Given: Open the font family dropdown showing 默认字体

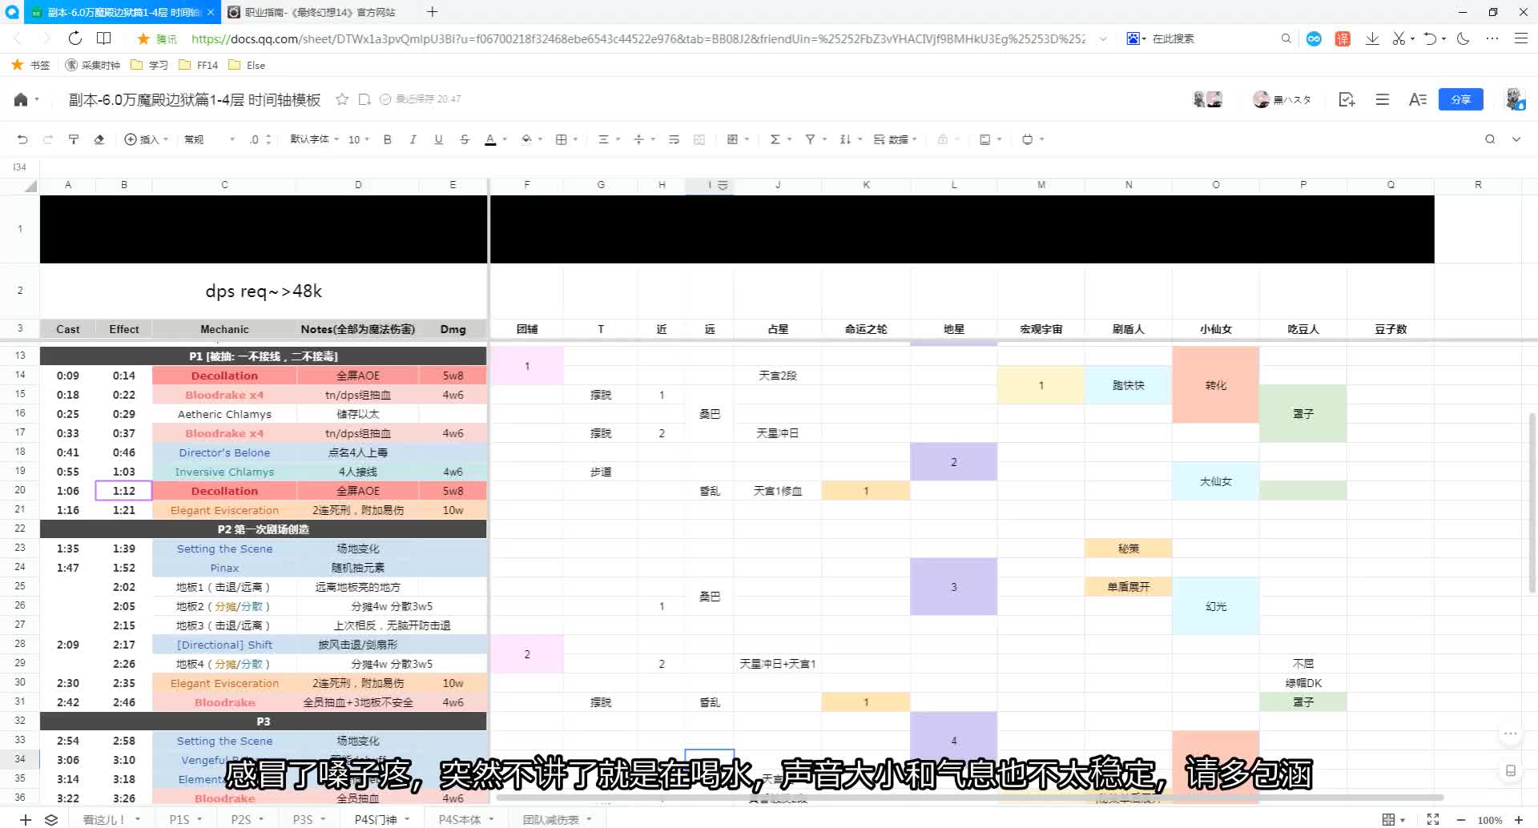Looking at the screenshot, I should [311, 139].
